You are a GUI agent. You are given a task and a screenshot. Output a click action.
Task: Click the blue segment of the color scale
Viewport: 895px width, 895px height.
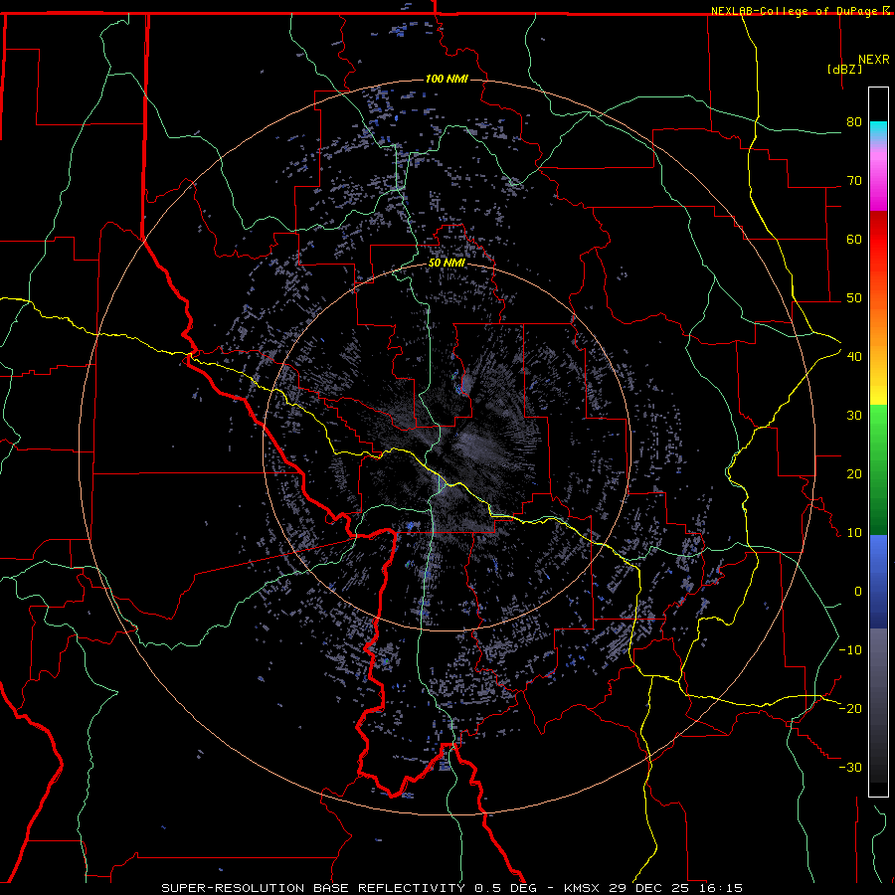coord(878,582)
